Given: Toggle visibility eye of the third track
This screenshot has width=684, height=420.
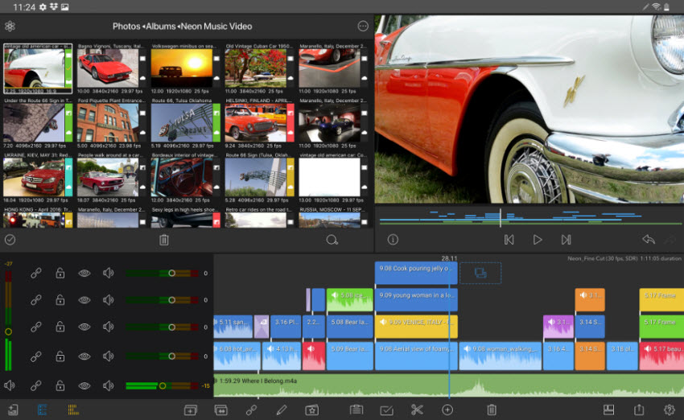Looking at the screenshot, I should coord(84,327).
